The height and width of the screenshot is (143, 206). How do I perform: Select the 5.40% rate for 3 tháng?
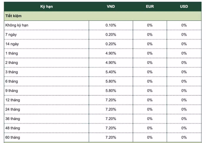111,72
